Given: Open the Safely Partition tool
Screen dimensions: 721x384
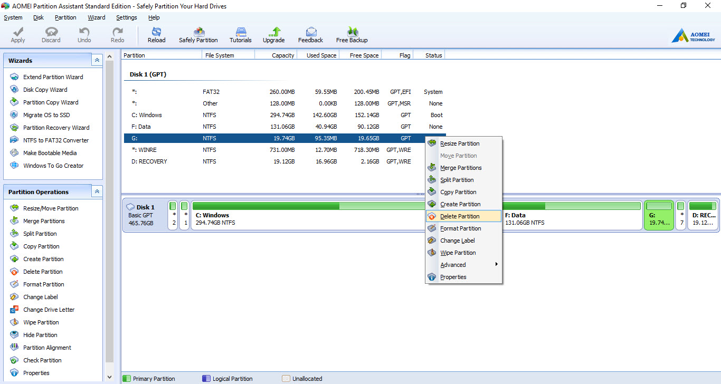Looking at the screenshot, I should coord(198,34).
